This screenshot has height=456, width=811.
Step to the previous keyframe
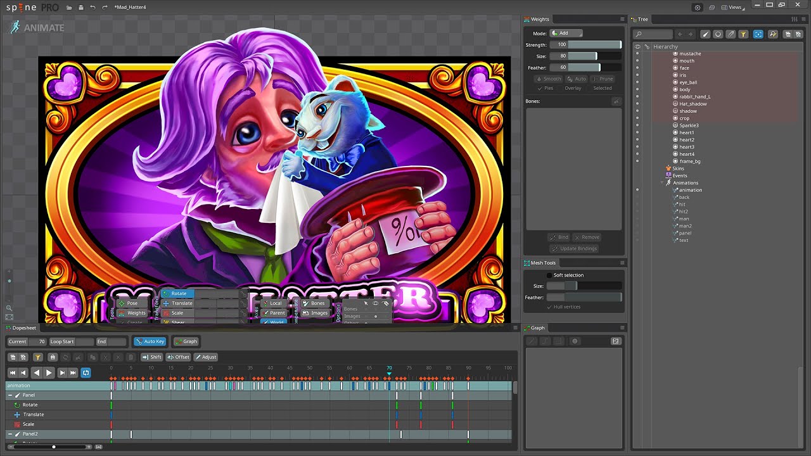click(x=23, y=373)
